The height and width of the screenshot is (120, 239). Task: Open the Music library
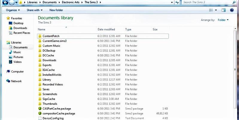(x=17, y=52)
